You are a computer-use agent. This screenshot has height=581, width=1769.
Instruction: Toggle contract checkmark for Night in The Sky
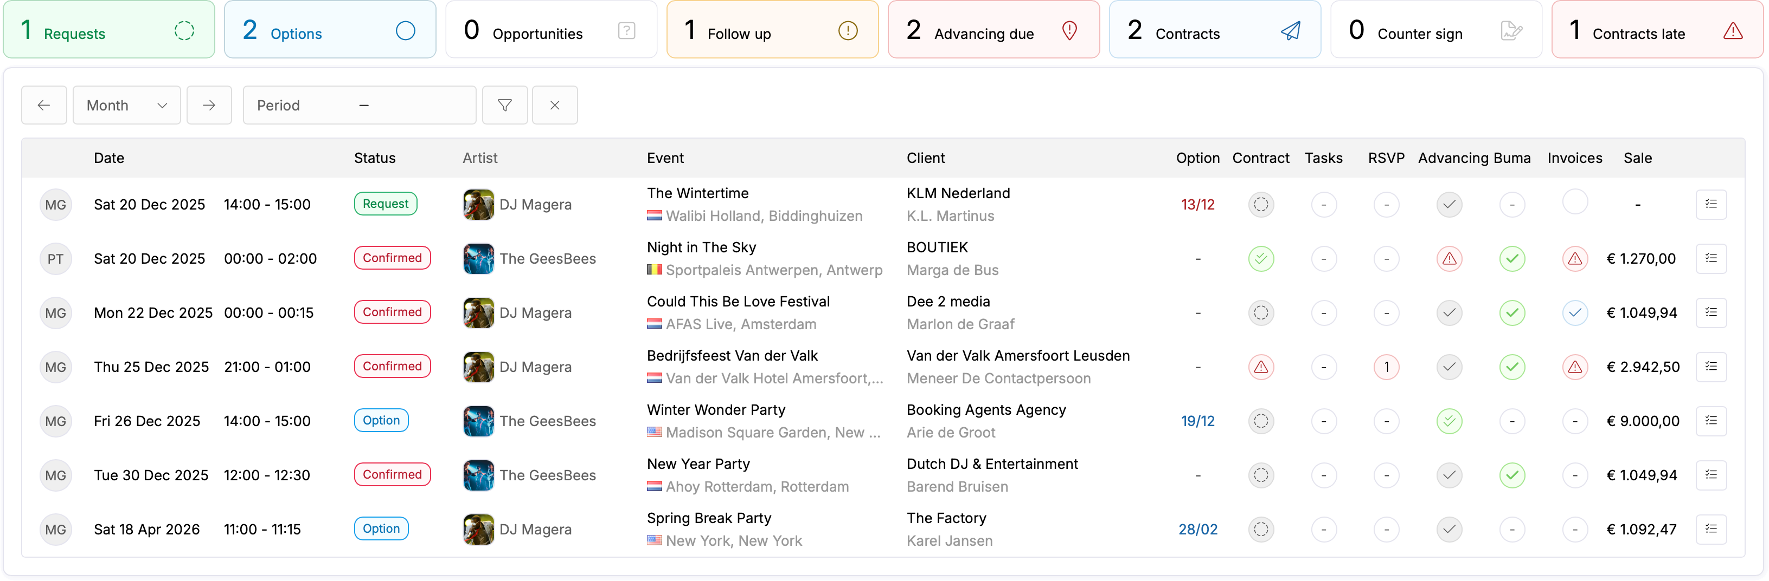coord(1261,259)
